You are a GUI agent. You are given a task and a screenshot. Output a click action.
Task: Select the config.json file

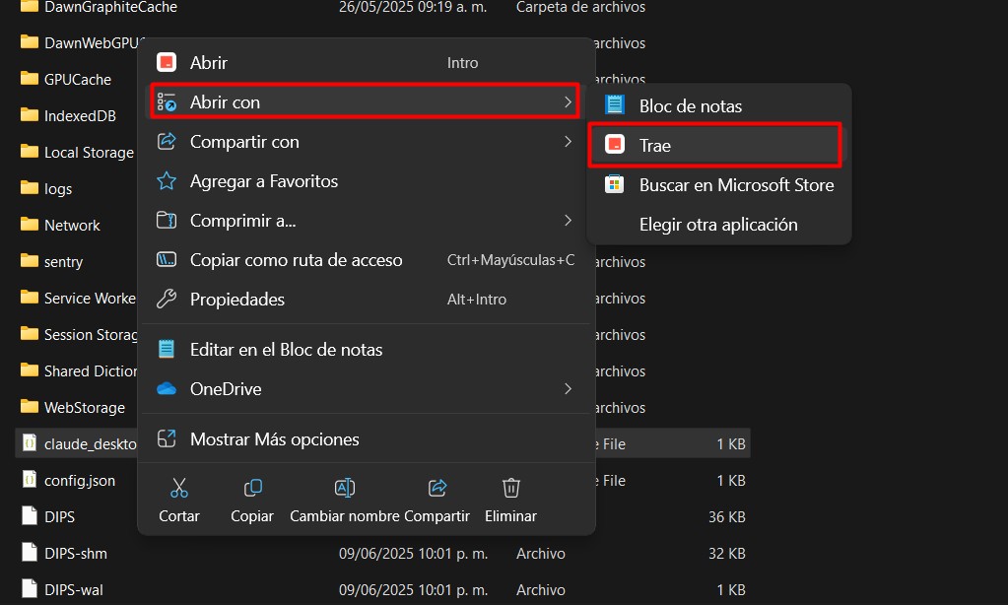(x=79, y=481)
